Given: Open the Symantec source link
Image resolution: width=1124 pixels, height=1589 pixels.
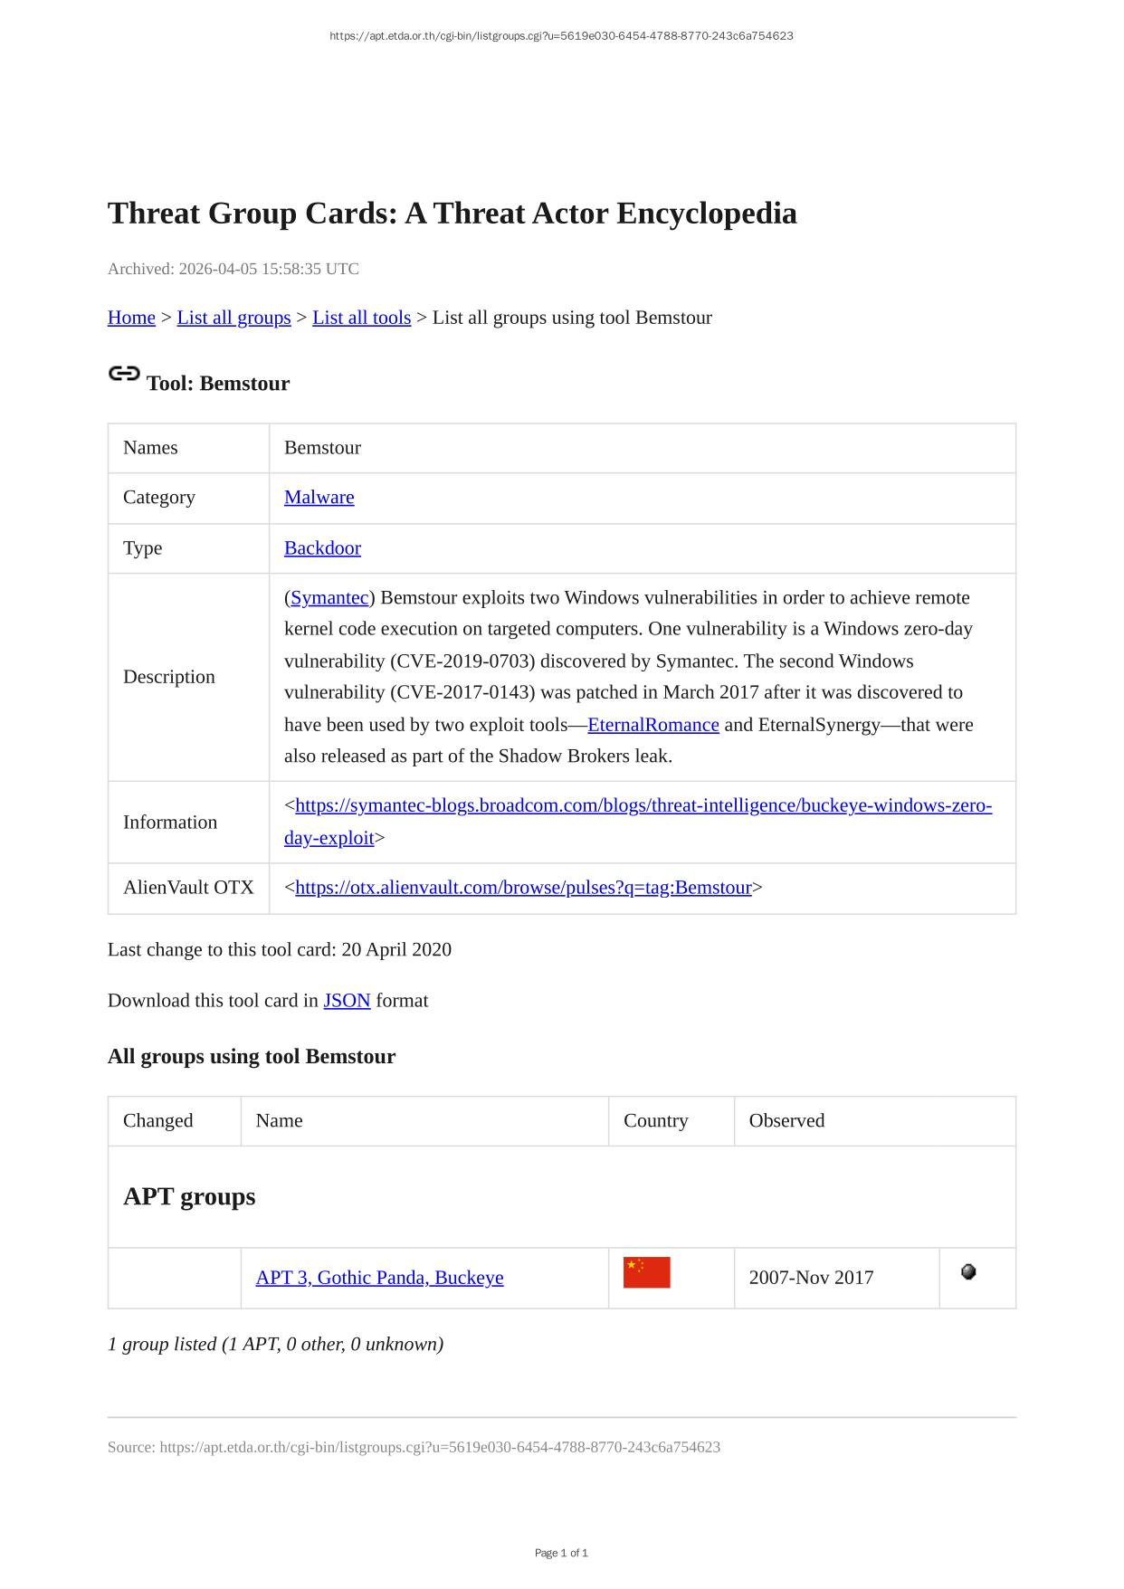Looking at the screenshot, I should [x=329, y=598].
